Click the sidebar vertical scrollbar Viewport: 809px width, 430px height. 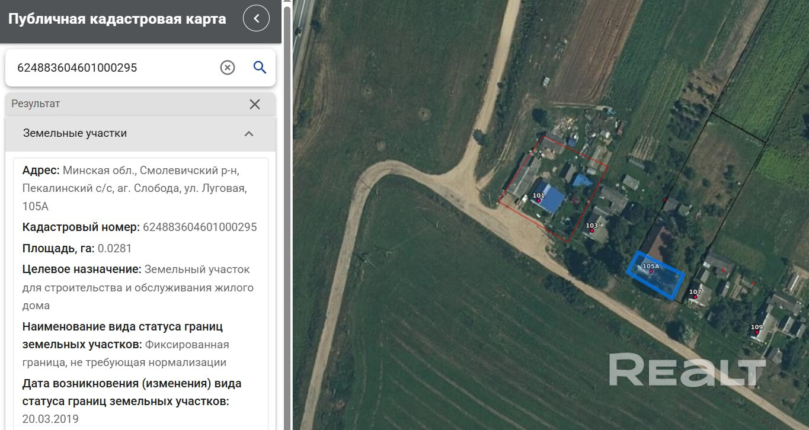click(287, 237)
